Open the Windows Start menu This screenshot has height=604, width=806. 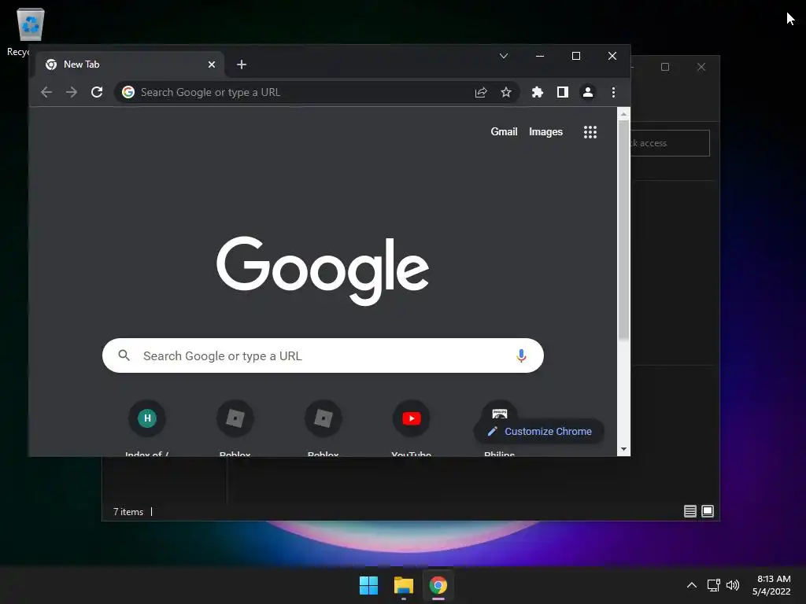click(x=368, y=585)
